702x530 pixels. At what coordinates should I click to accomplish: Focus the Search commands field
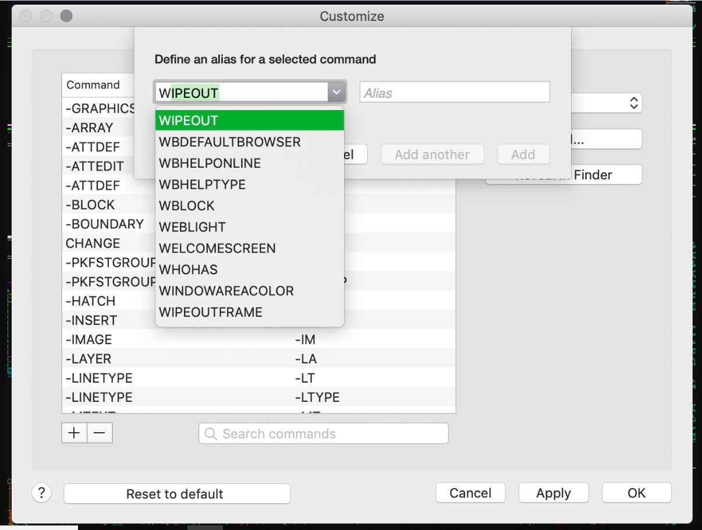332,434
